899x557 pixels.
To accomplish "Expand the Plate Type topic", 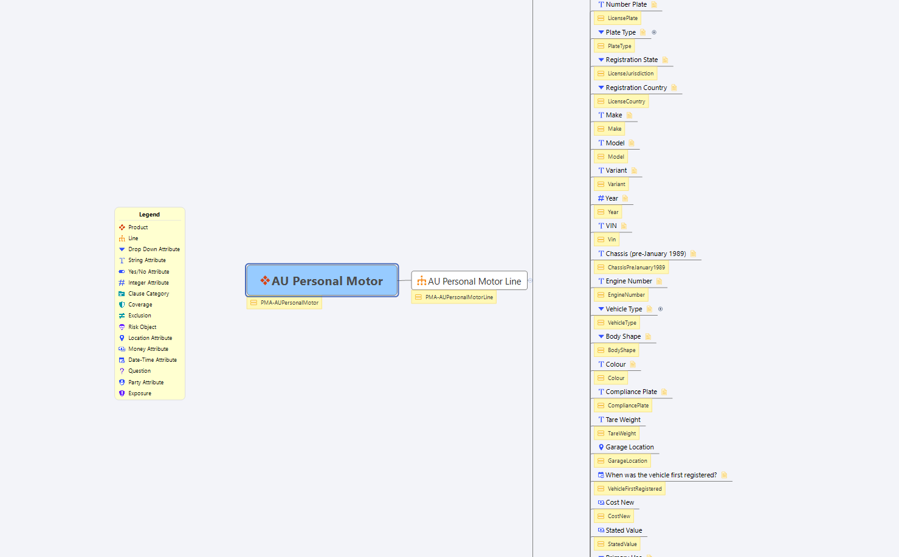I will (x=654, y=33).
